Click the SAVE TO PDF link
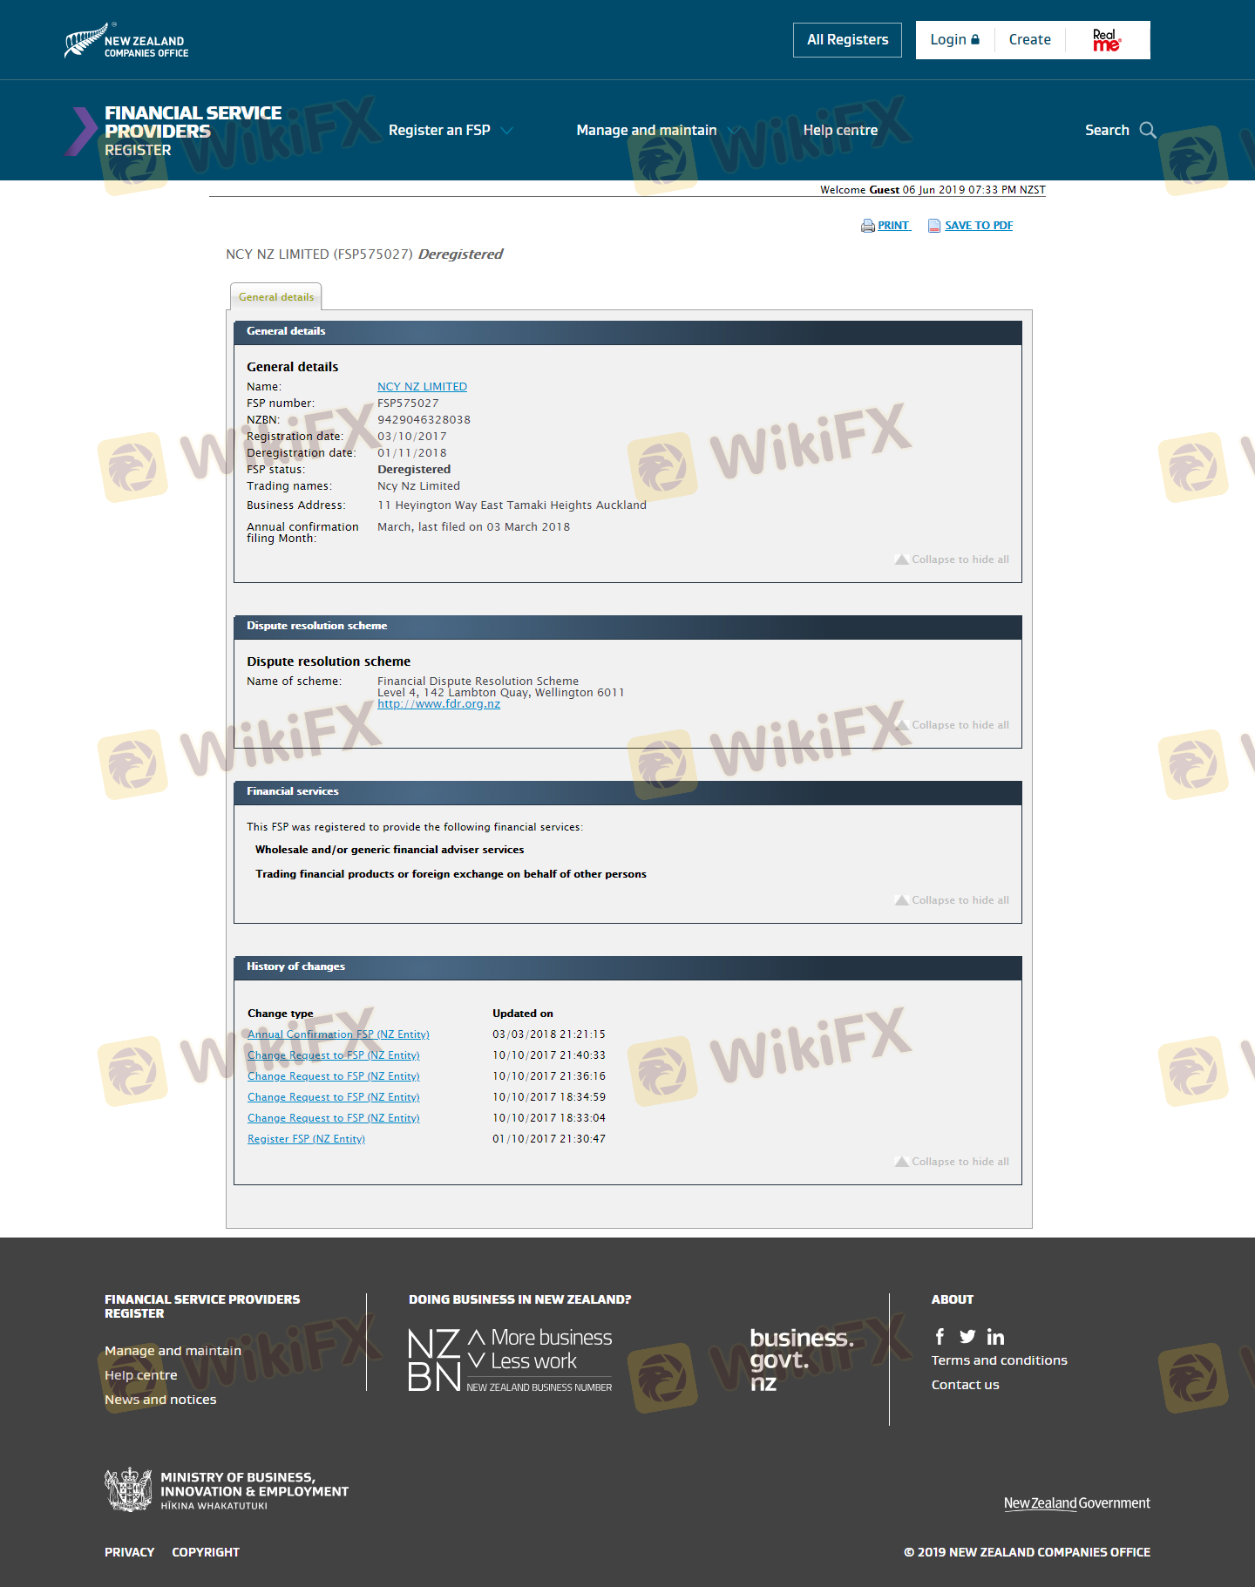This screenshot has width=1255, height=1587. click(x=979, y=226)
